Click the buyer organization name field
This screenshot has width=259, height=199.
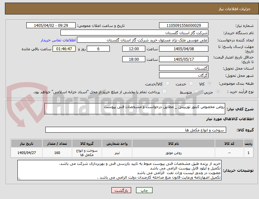click(x=134, y=33)
